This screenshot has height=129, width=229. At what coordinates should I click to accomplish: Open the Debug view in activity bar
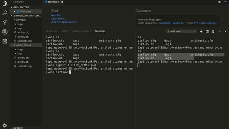tap(5, 32)
